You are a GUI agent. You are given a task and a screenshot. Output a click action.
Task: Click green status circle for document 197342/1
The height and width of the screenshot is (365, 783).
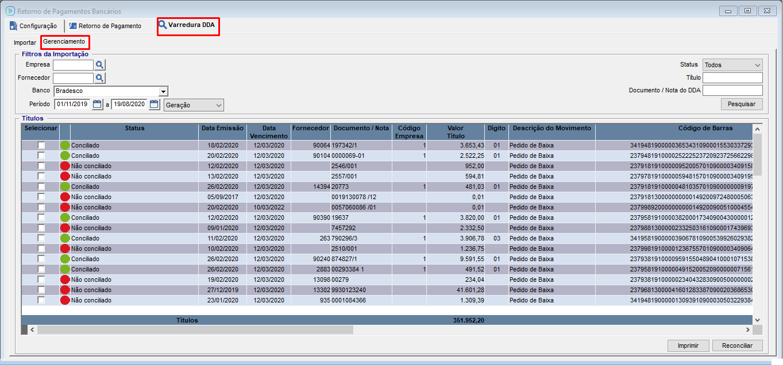(x=64, y=146)
